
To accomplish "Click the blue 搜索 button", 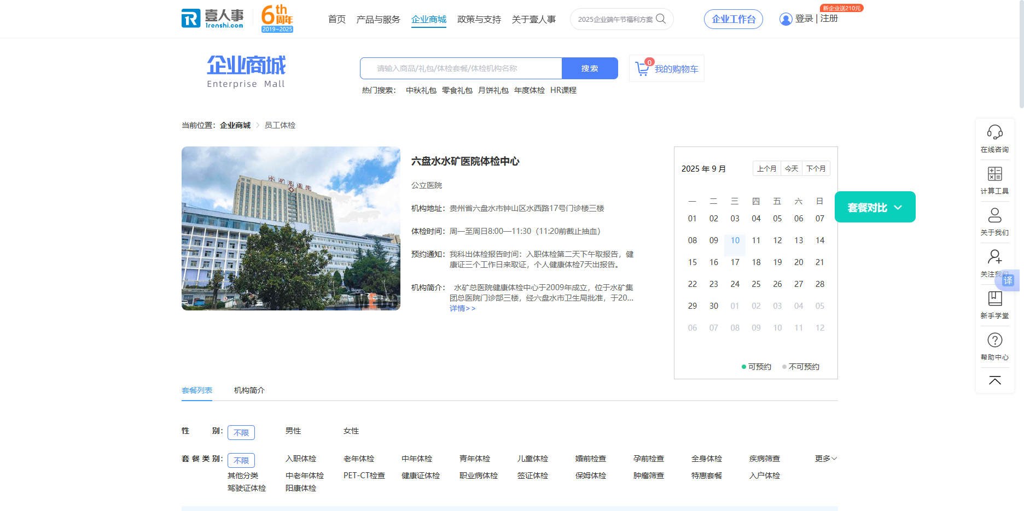I will click(x=590, y=68).
